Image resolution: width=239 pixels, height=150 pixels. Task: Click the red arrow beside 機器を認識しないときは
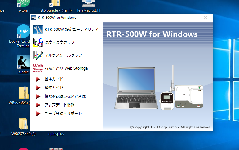pos(38,96)
